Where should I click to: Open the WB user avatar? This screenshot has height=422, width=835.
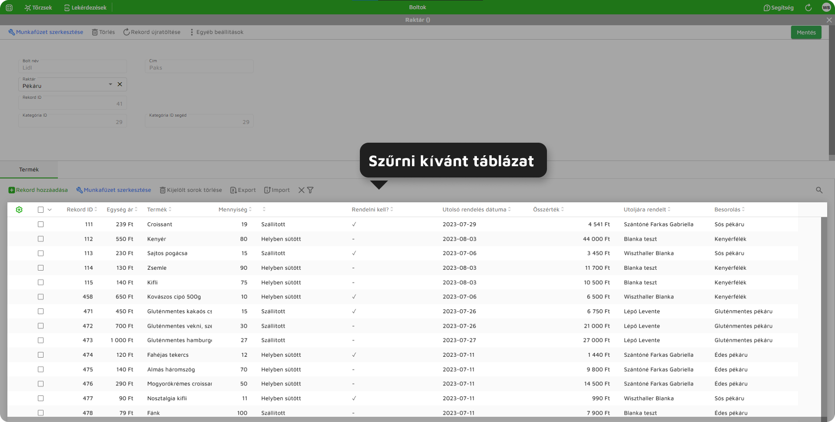(826, 7)
